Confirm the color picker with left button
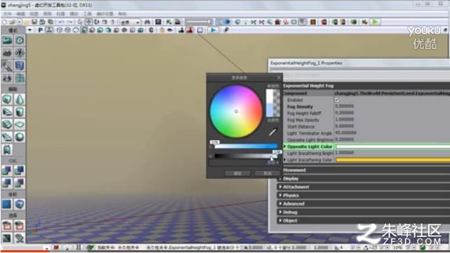 tap(237, 173)
